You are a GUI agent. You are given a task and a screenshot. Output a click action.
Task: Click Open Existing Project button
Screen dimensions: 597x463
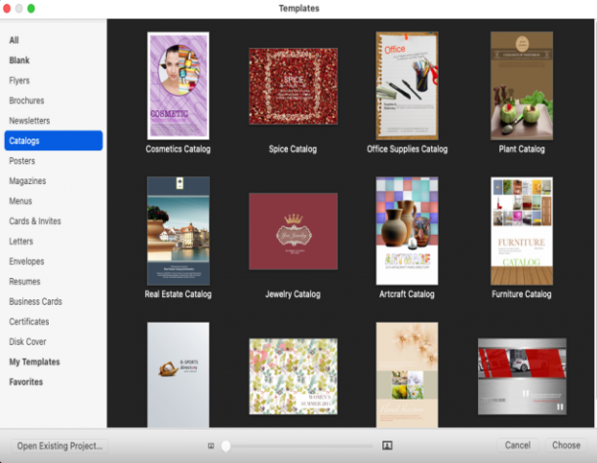pos(60,445)
